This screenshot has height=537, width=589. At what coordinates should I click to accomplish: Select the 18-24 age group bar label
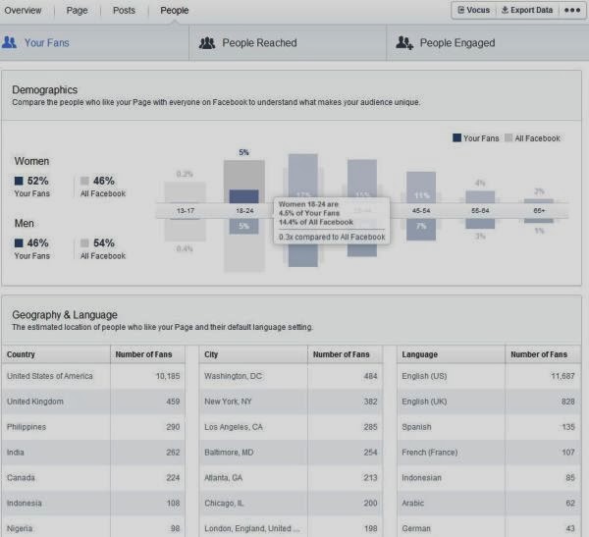[x=244, y=211]
